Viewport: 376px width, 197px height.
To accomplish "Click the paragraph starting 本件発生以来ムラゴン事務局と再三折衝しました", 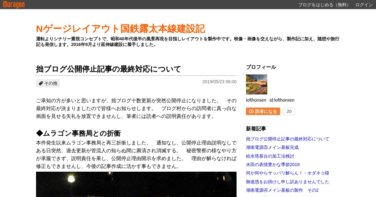I will point(136,154).
